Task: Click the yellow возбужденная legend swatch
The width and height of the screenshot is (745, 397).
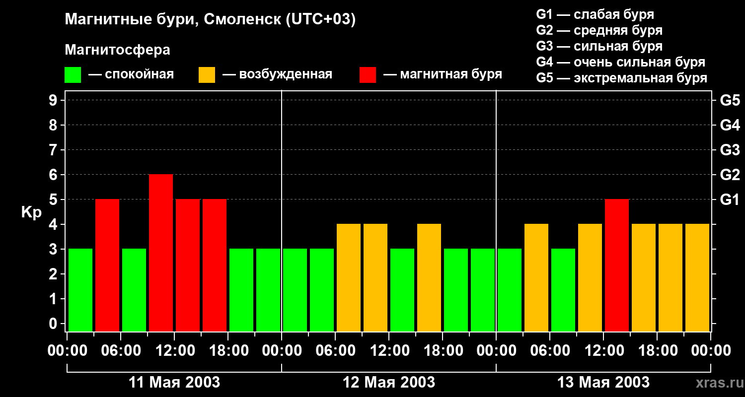Action: 207,75
